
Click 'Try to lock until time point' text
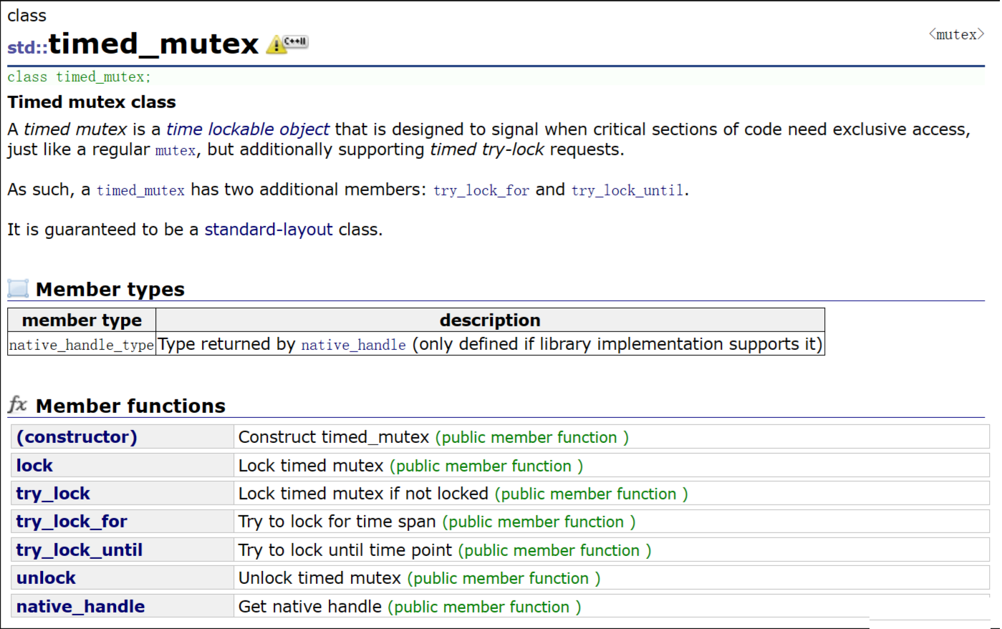pyautogui.click(x=345, y=550)
